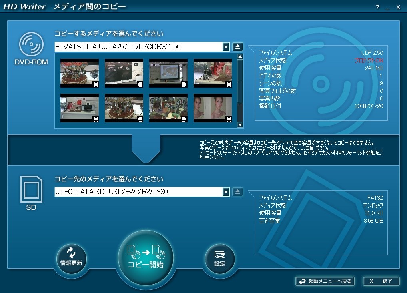
Task: Select the red gift boxes scene thumbnail
Action: 213,73
